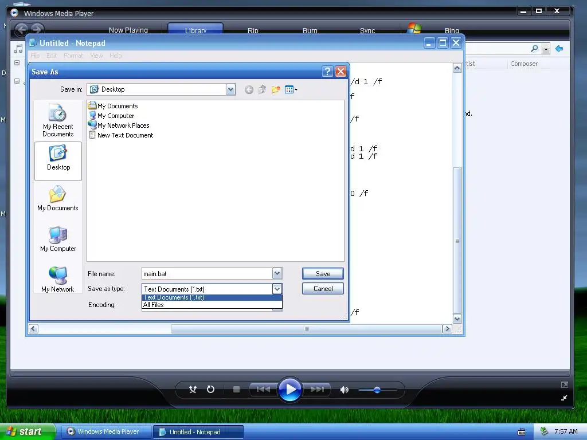This screenshot has height=440, width=587.
Task: Mute sound with the speaker icon
Action: pos(344,390)
